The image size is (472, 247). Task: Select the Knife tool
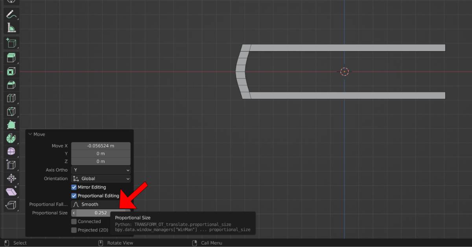11,111
